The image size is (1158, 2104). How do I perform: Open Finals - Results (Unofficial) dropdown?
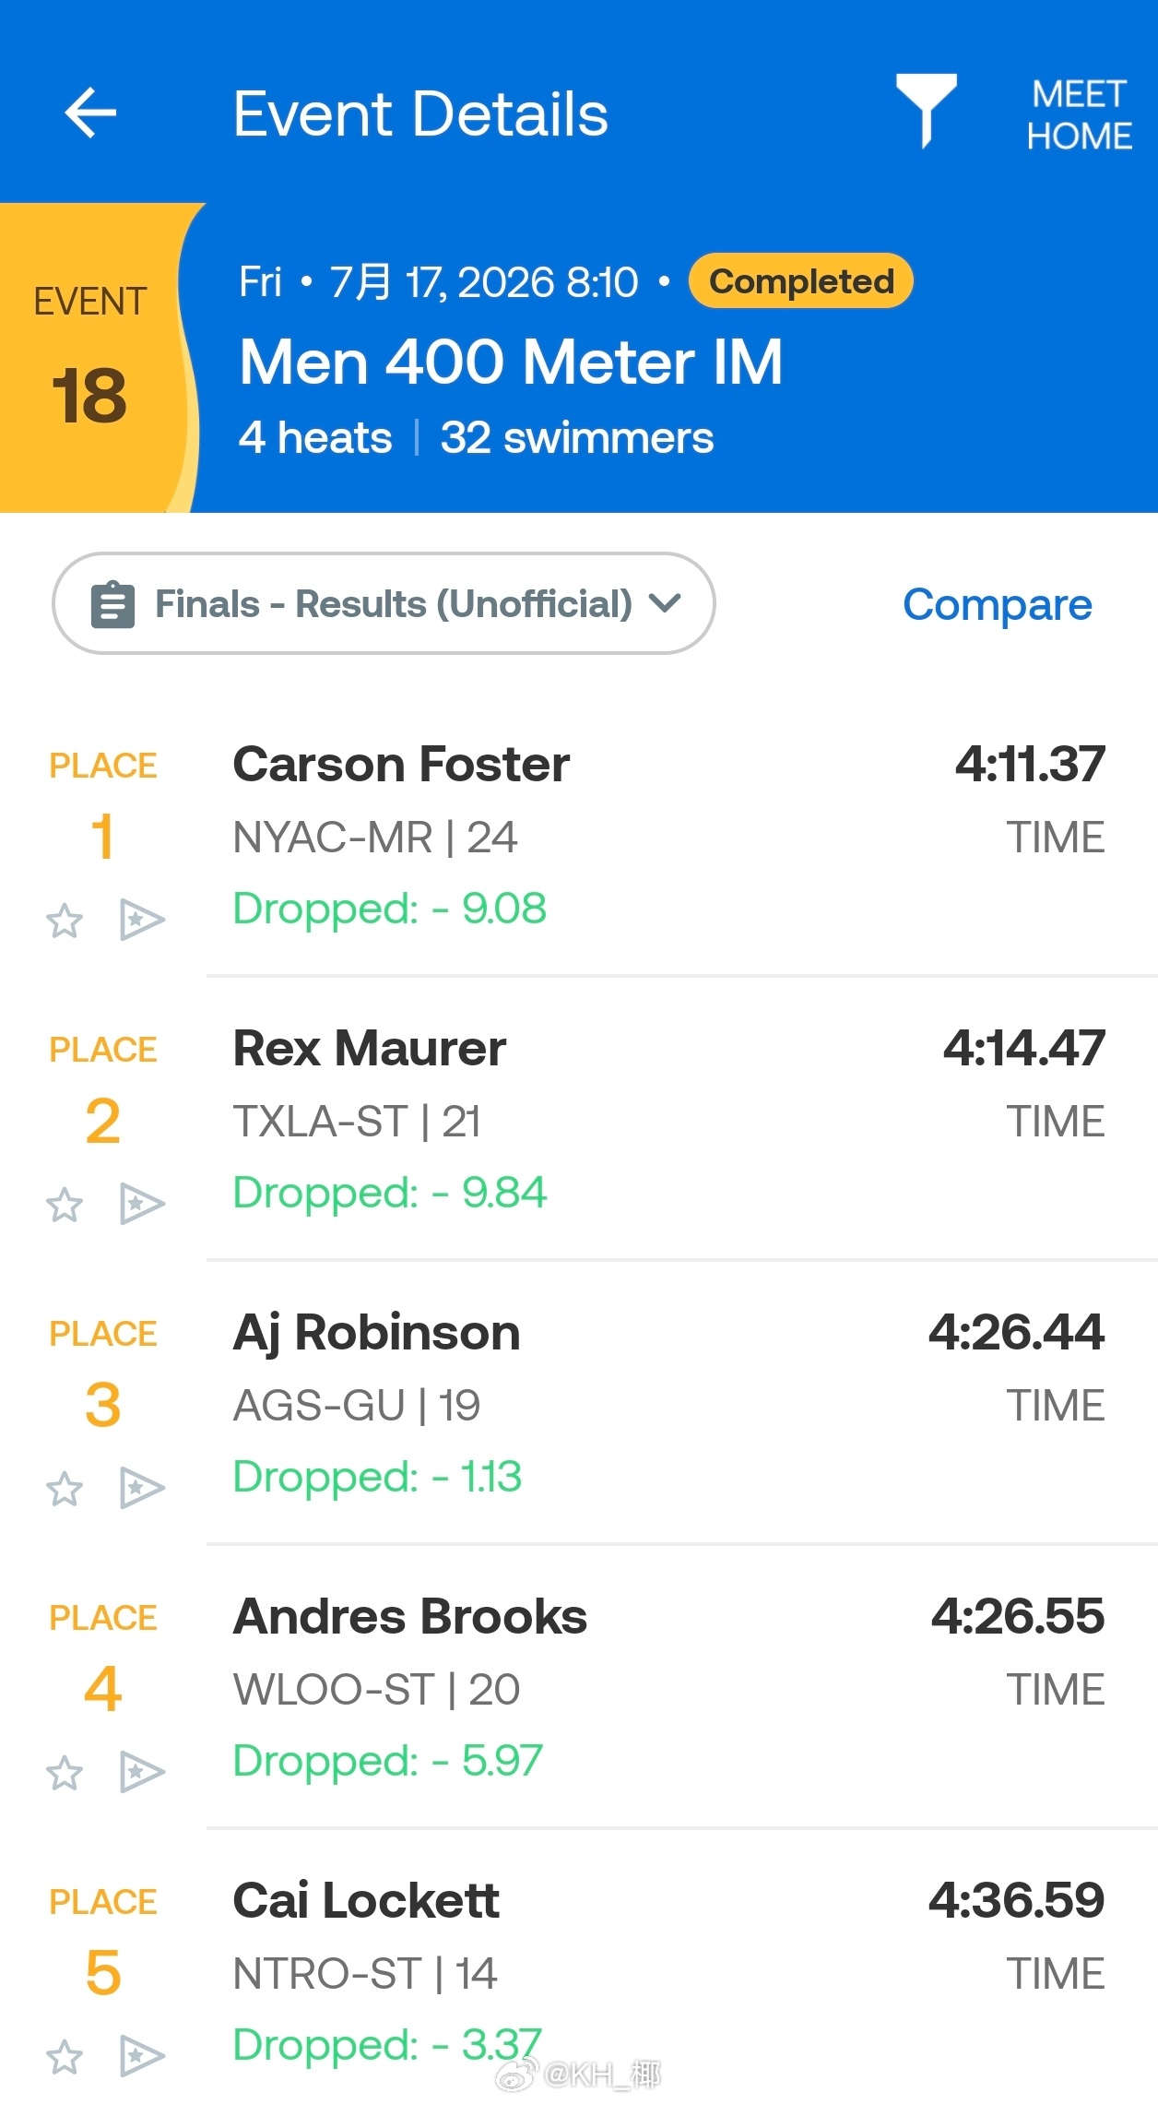point(384,603)
